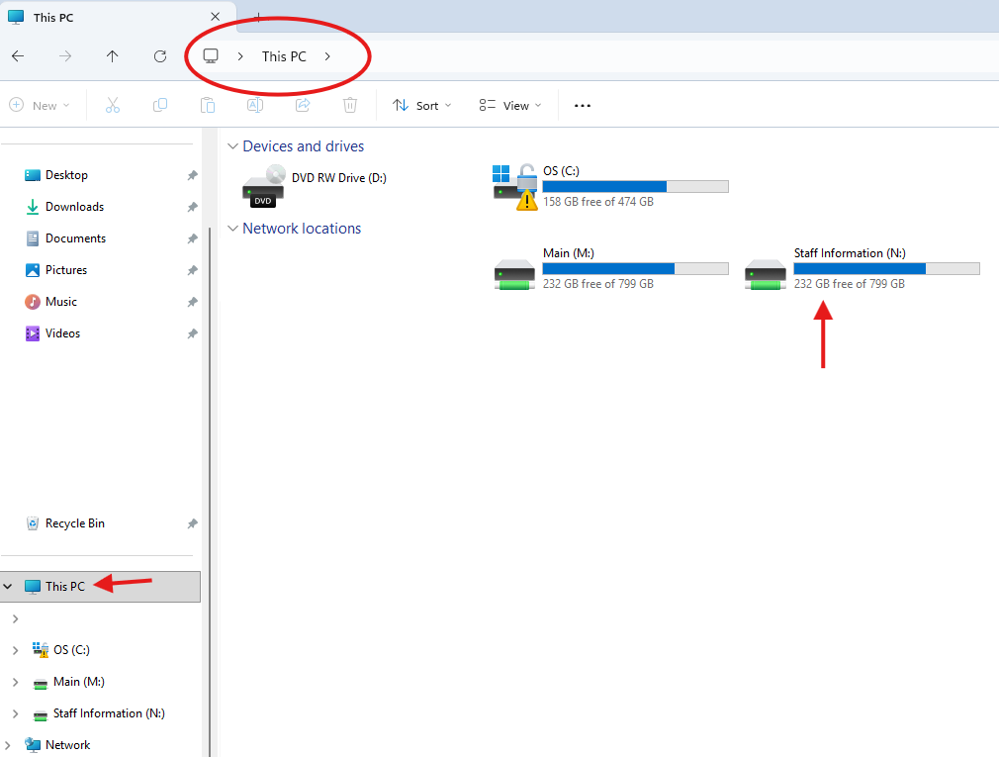
Task: Unpin Music using its pin icon
Action: click(x=192, y=302)
